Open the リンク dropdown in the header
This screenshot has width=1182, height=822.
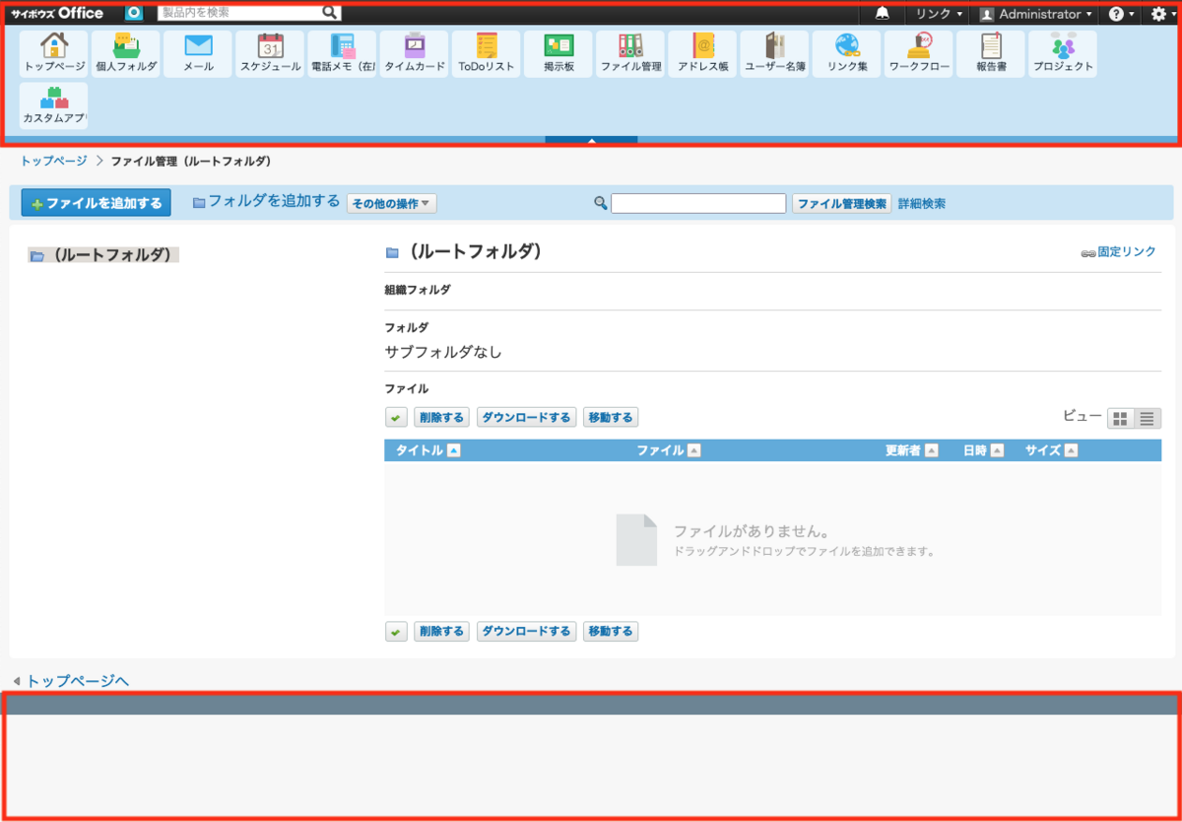(x=936, y=13)
